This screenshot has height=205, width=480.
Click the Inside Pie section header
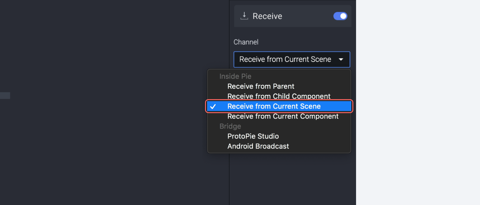235,76
